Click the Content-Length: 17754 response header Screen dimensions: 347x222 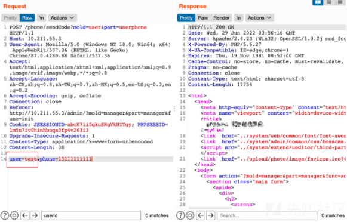tap(220, 84)
